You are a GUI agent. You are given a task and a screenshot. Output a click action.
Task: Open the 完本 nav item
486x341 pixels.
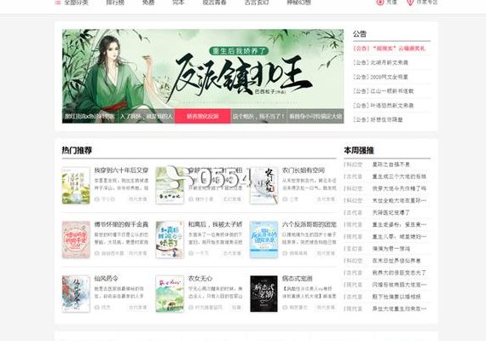coord(178,3)
